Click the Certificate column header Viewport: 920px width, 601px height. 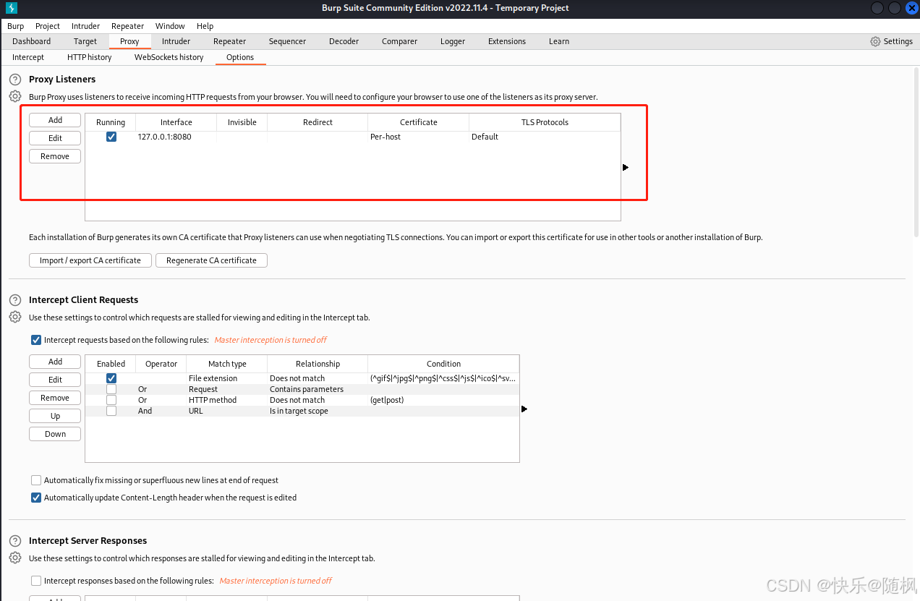418,122
